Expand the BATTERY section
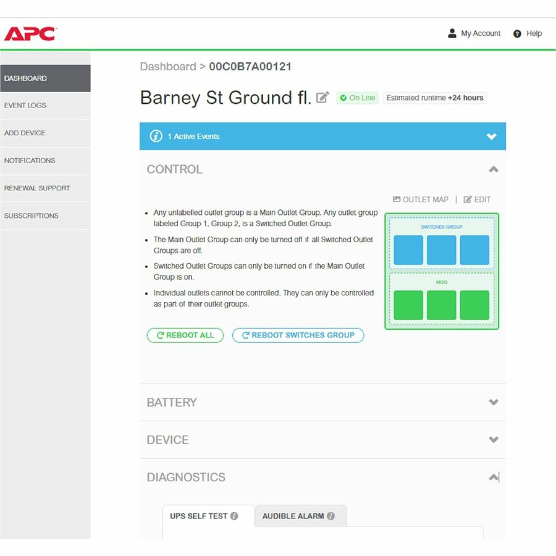This screenshot has height=556, width=556. (493, 402)
